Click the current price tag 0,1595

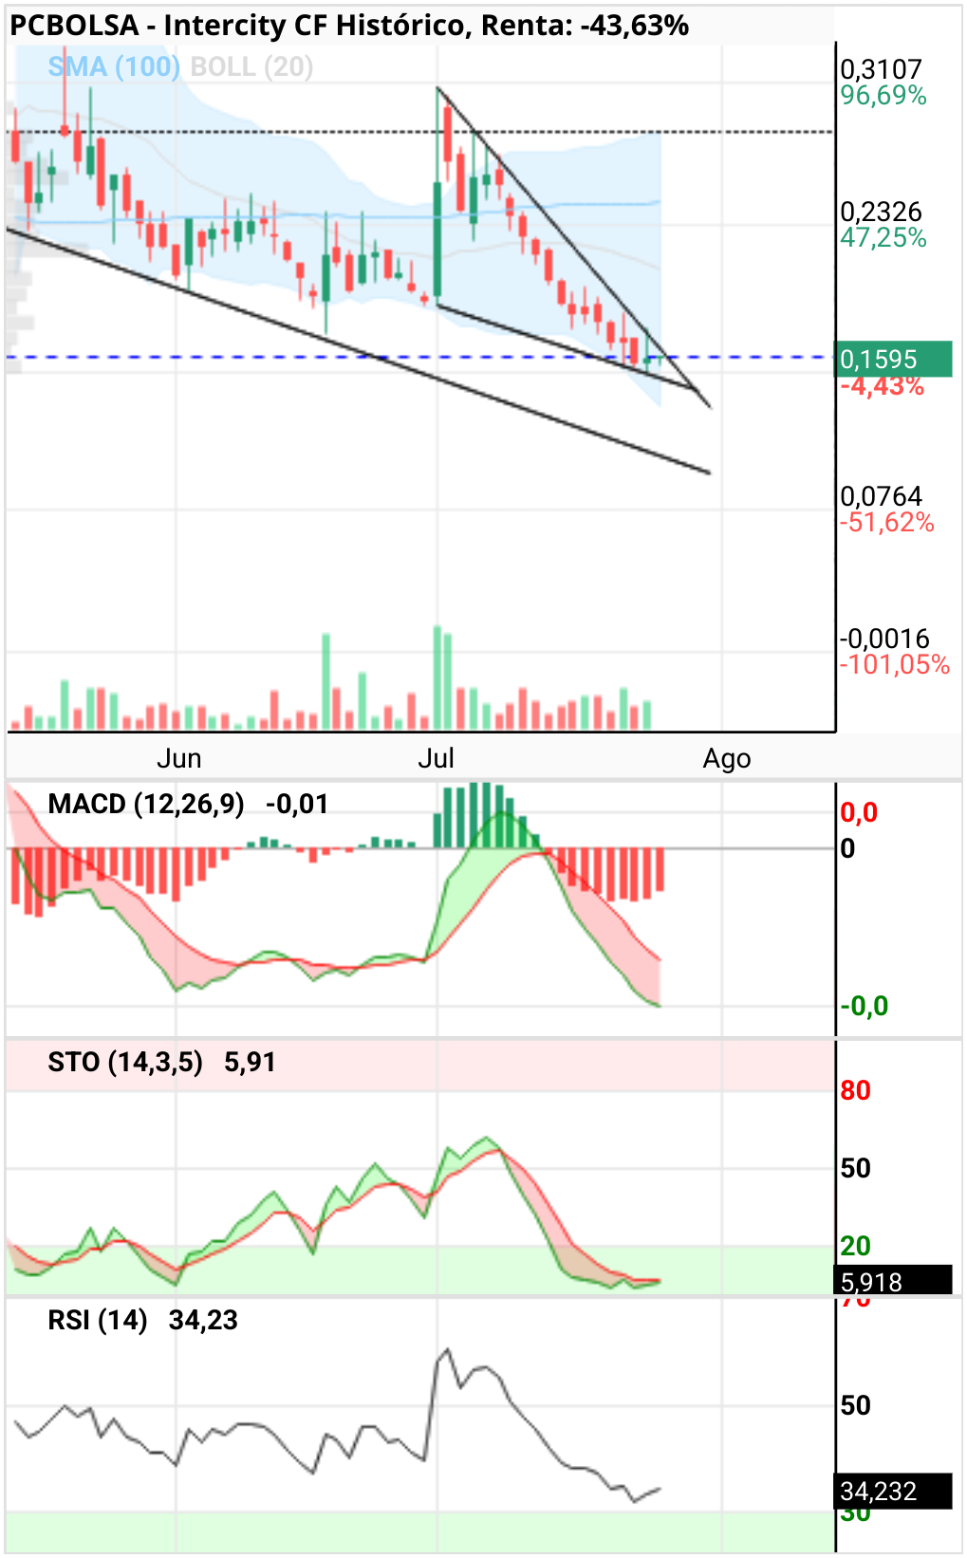pos(893,359)
